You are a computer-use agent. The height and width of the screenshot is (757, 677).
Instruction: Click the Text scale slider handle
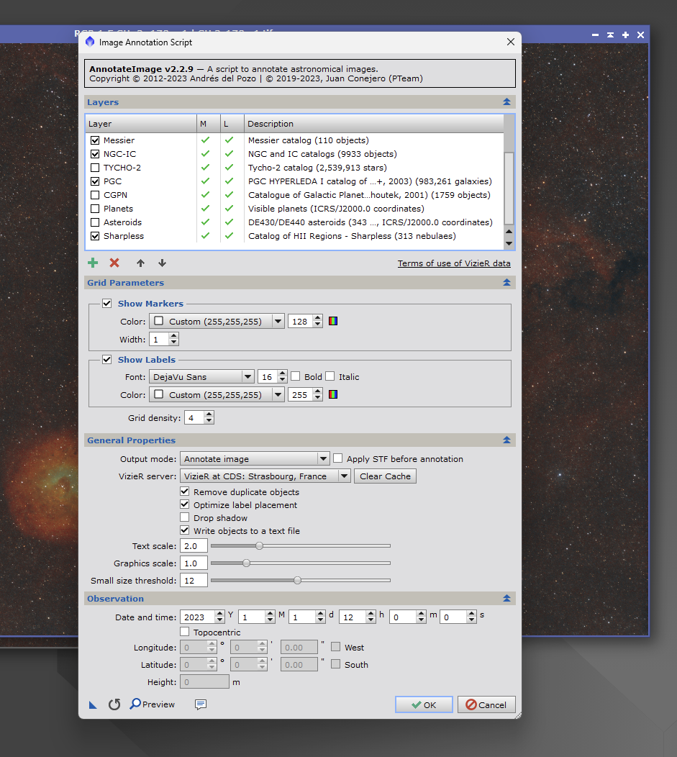click(260, 546)
